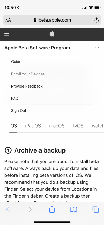
Task: Tap the Apple logo
Action: (52, 34)
